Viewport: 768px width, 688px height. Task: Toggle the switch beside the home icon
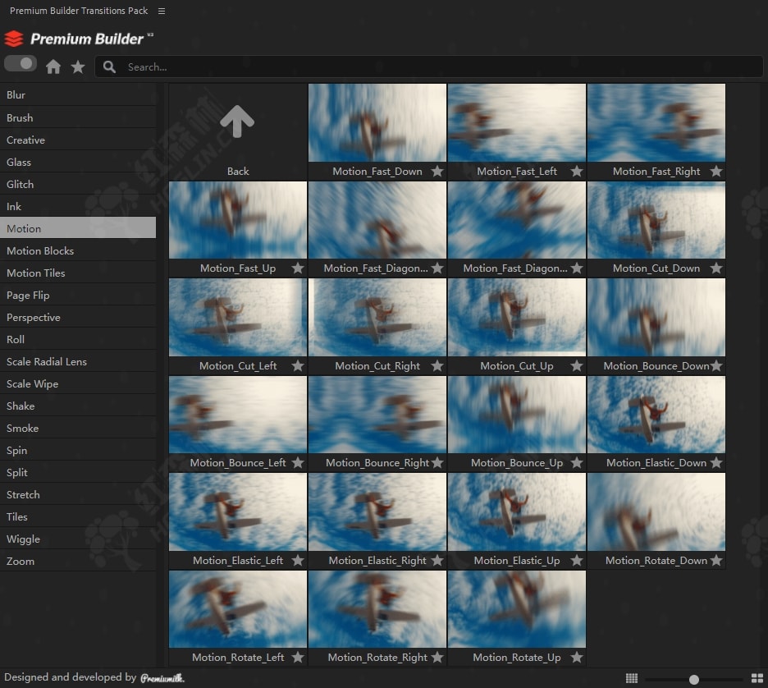coord(21,64)
